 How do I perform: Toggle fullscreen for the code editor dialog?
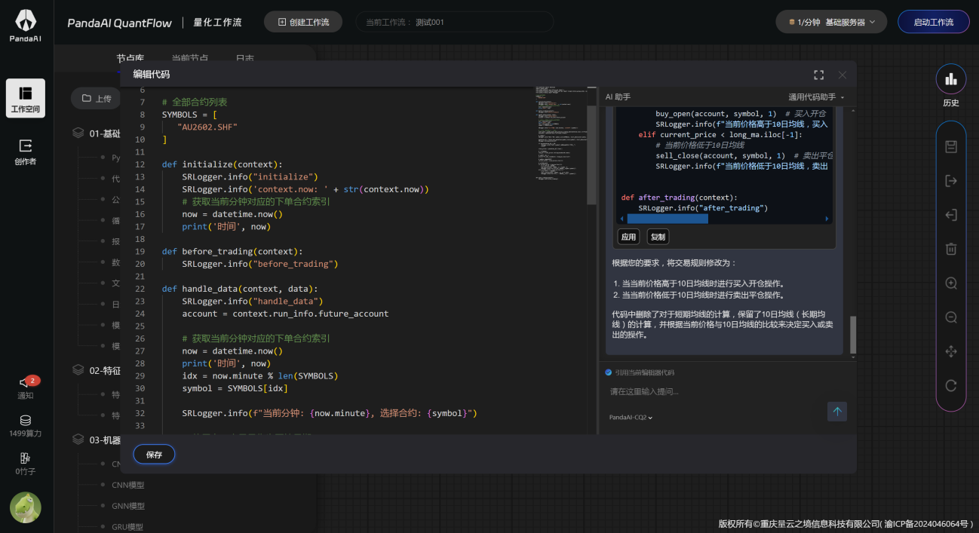click(x=819, y=75)
